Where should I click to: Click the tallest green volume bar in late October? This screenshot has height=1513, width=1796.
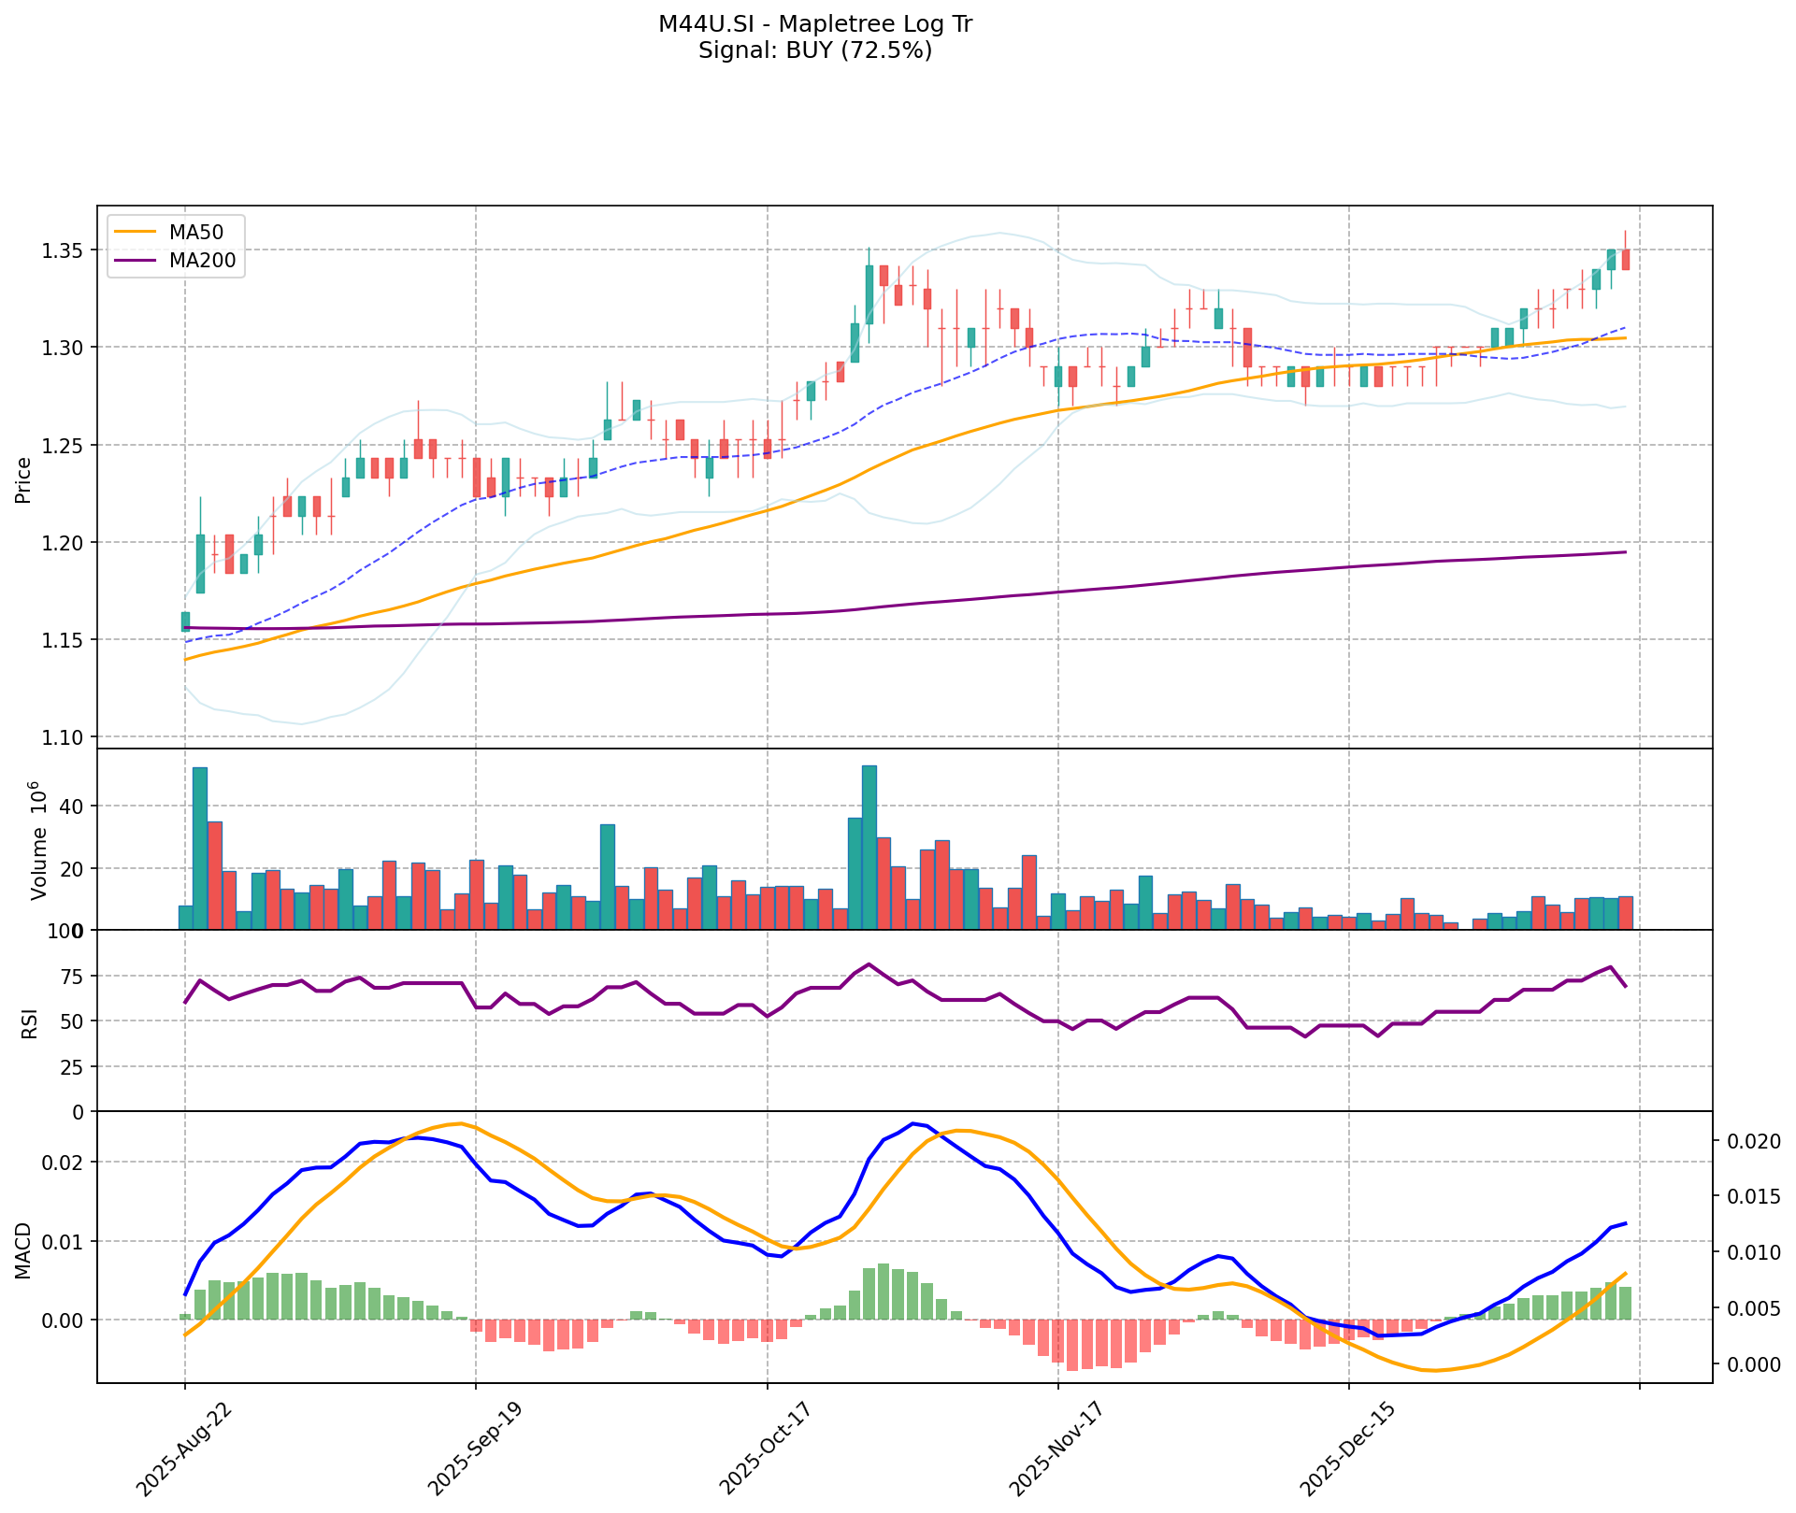[x=869, y=847]
